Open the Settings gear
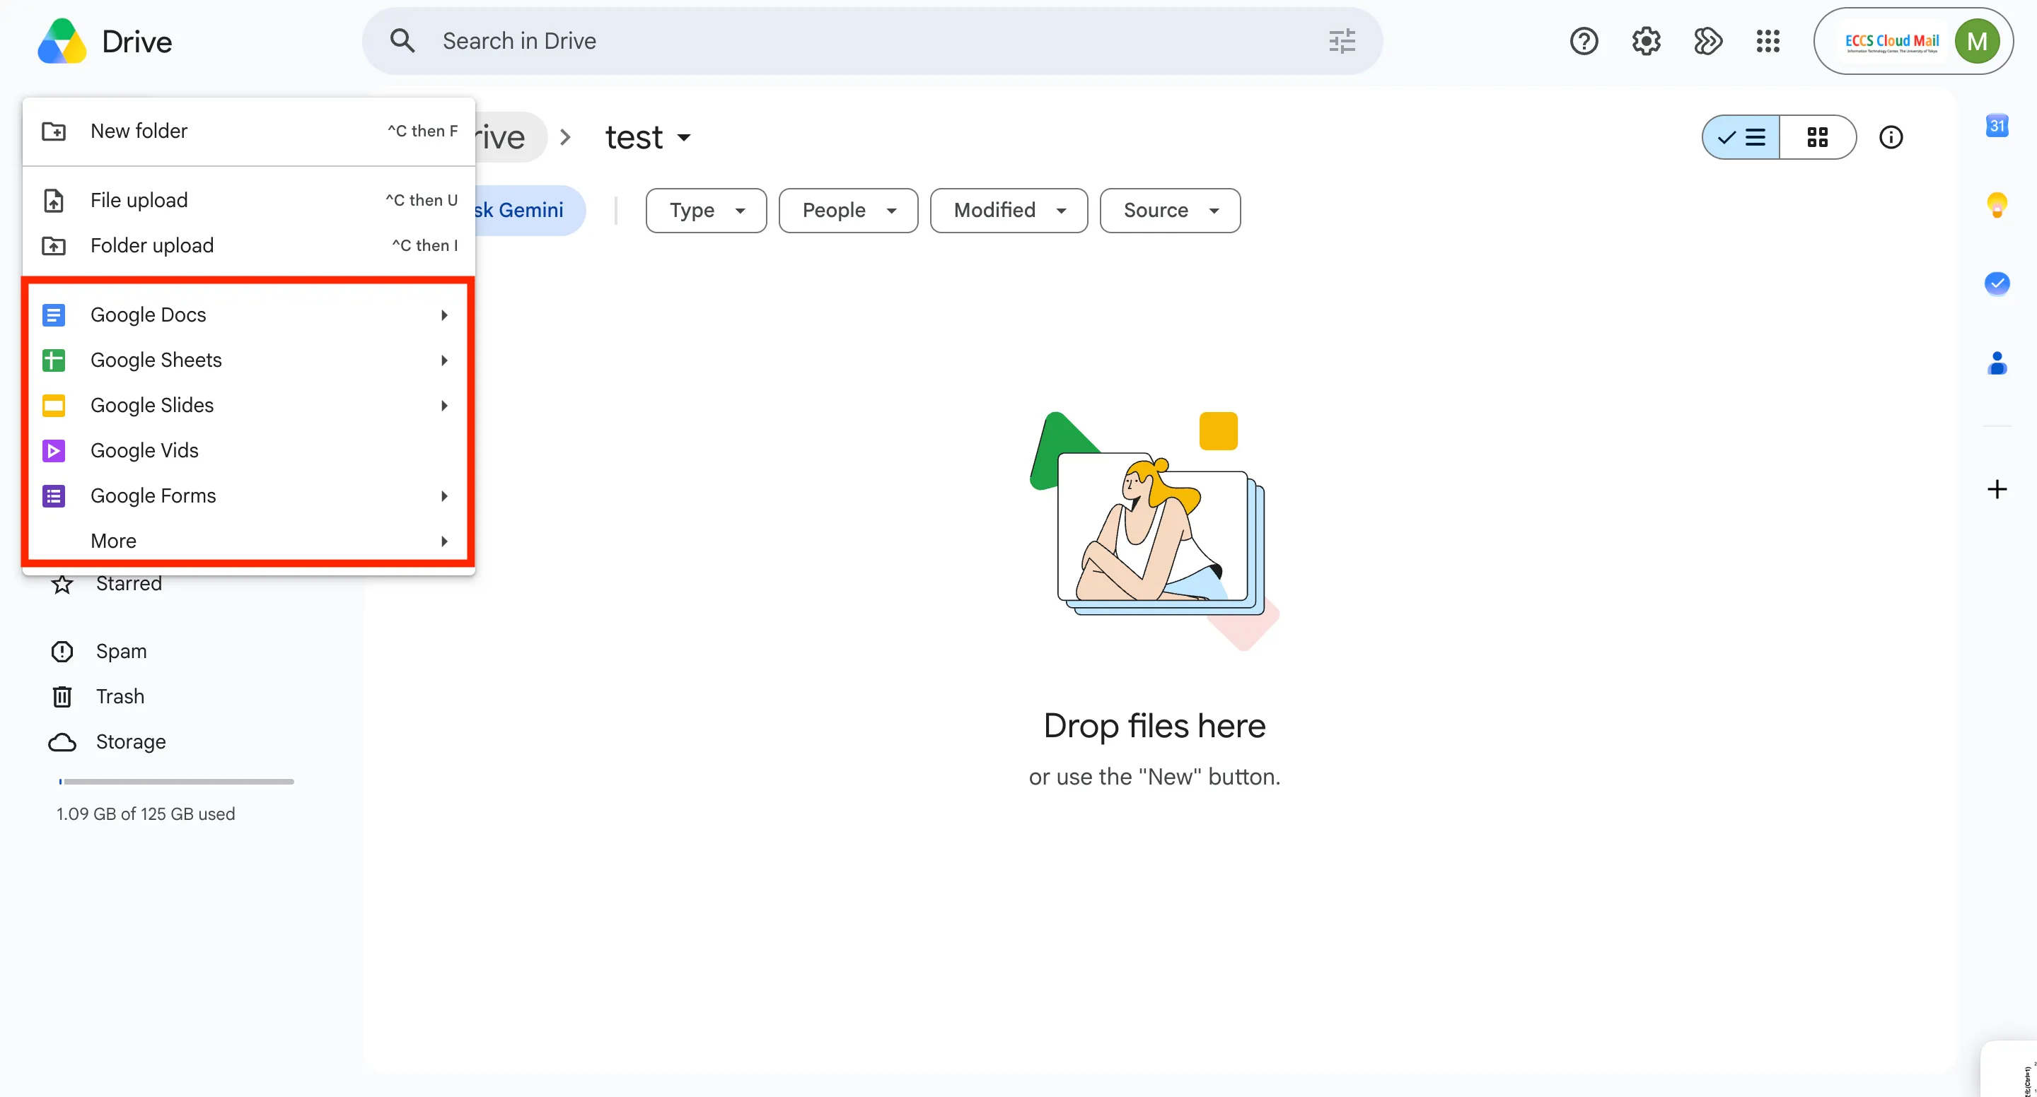This screenshot has width=2037, height=1097. tap(1646, 41)
